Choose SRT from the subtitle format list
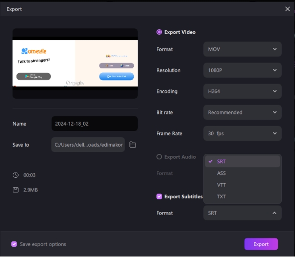This screenshot has height=257, width=295. (242, 162)
